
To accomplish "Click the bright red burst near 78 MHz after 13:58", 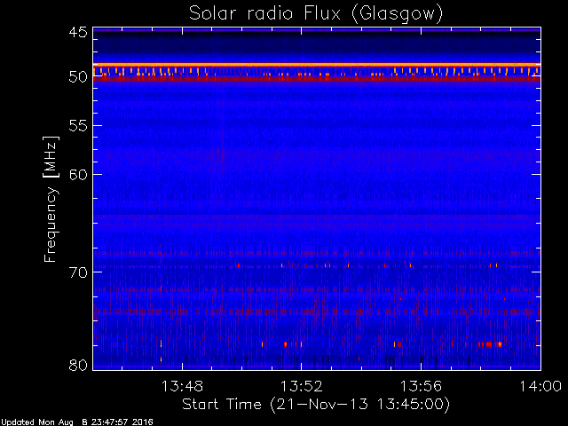I will click(x=490, y=344).
